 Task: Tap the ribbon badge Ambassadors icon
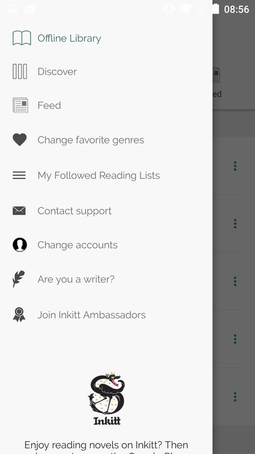click(19, 315)
